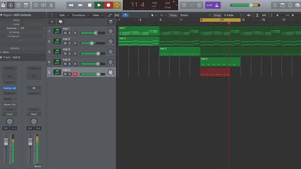Click the Inst 1 track instrument icon

57,31
